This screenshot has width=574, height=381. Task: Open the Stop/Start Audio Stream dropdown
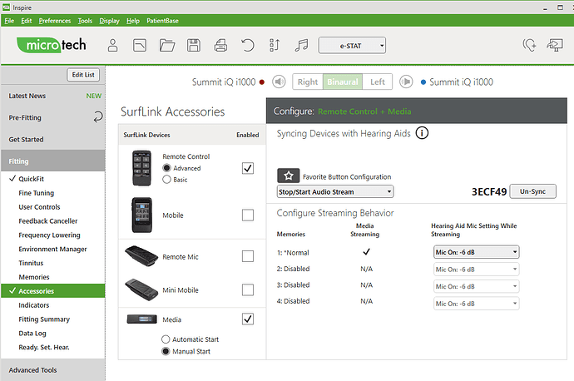335,192
